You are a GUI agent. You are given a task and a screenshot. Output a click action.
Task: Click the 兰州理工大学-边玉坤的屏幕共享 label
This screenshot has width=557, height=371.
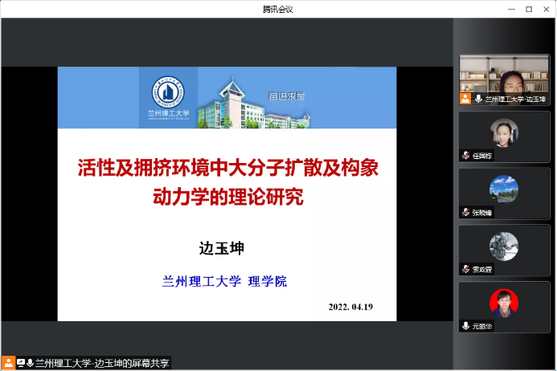[x=102, y=363]
